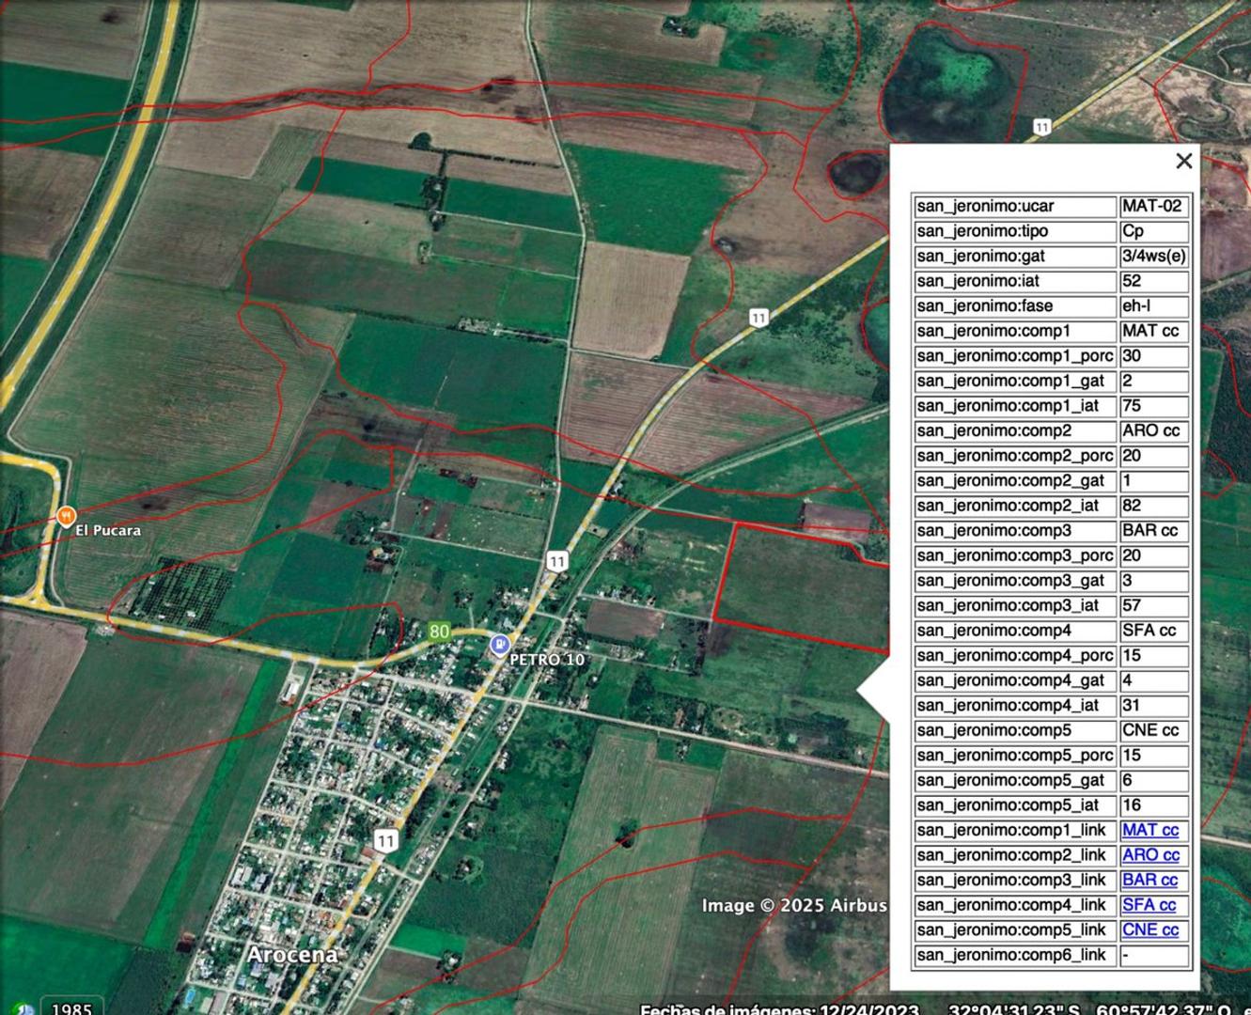Click the SFA cc link
This screenshot has width=1251, height=1015.
(x=1149, y=905)
